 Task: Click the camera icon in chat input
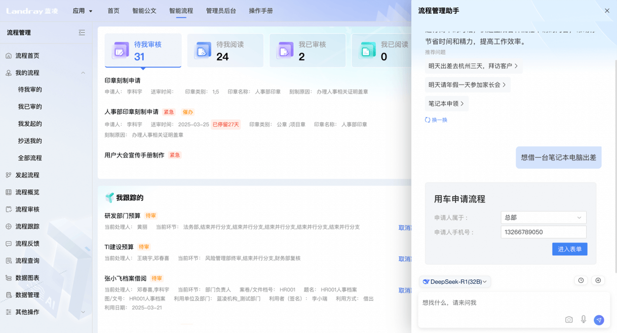[x=569, y=320]
